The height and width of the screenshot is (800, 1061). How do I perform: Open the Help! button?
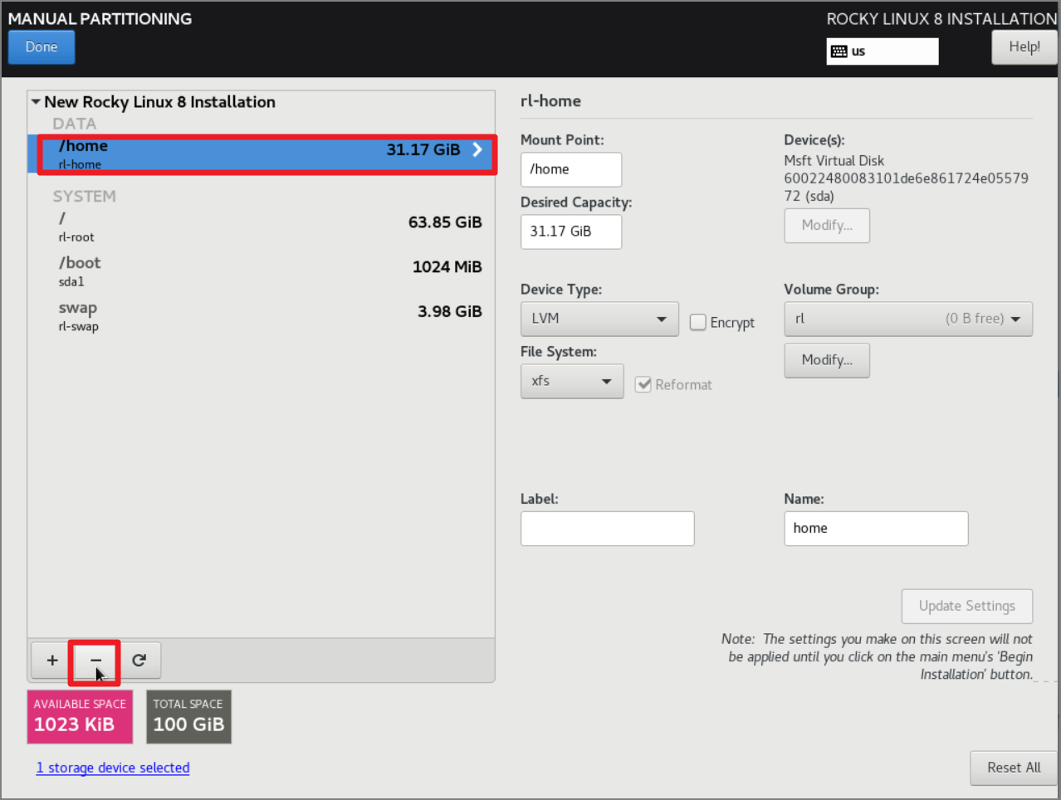click(1024, 47)
